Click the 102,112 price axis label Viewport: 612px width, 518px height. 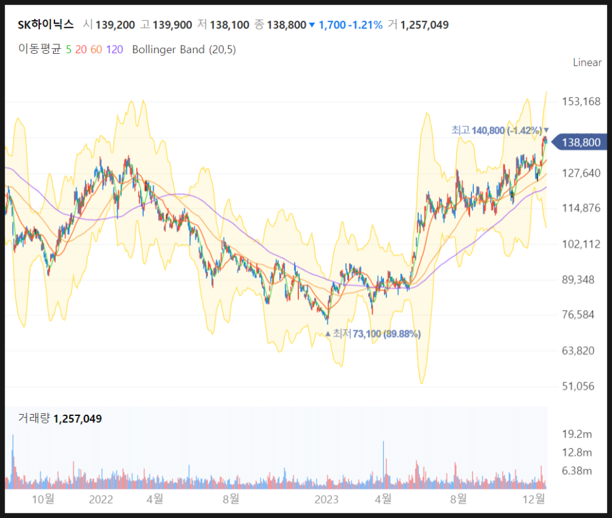click(581, 244)
